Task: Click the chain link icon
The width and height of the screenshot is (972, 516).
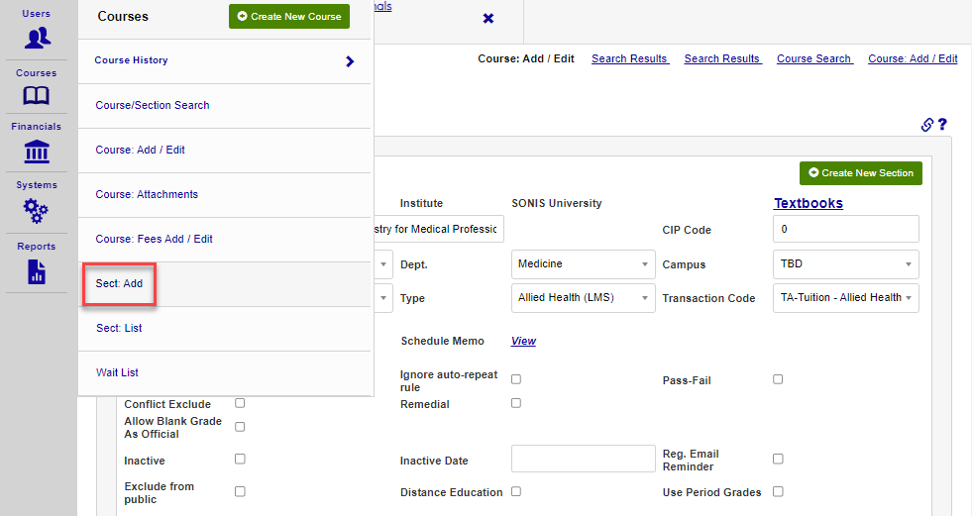Action: 927,125
